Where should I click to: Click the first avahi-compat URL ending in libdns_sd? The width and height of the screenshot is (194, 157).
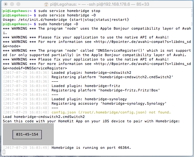click(x=142, y=42)
